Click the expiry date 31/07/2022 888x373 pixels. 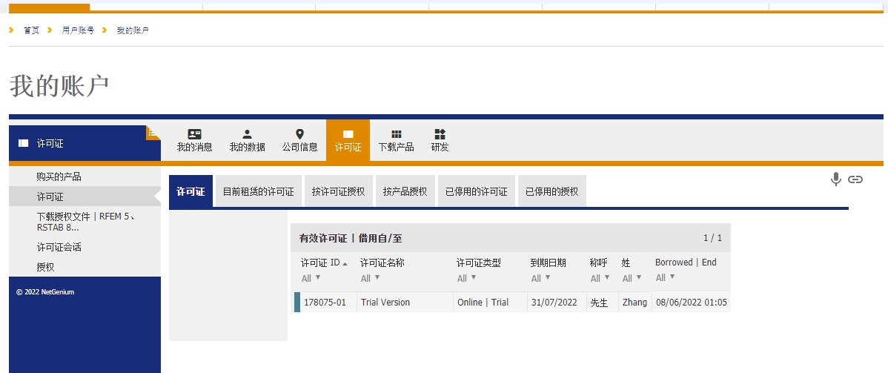pos(554,302)
